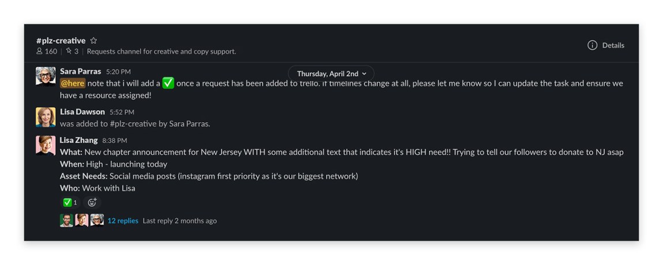Open channel Details info icon
Screen dimensions: 663x265
pyautogui.click(x=593, y=46)
